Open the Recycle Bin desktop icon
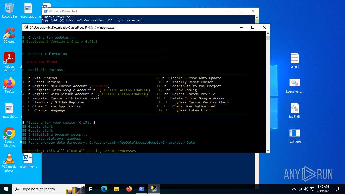This screenshot has height=194, width=345. tap(9, 10)
